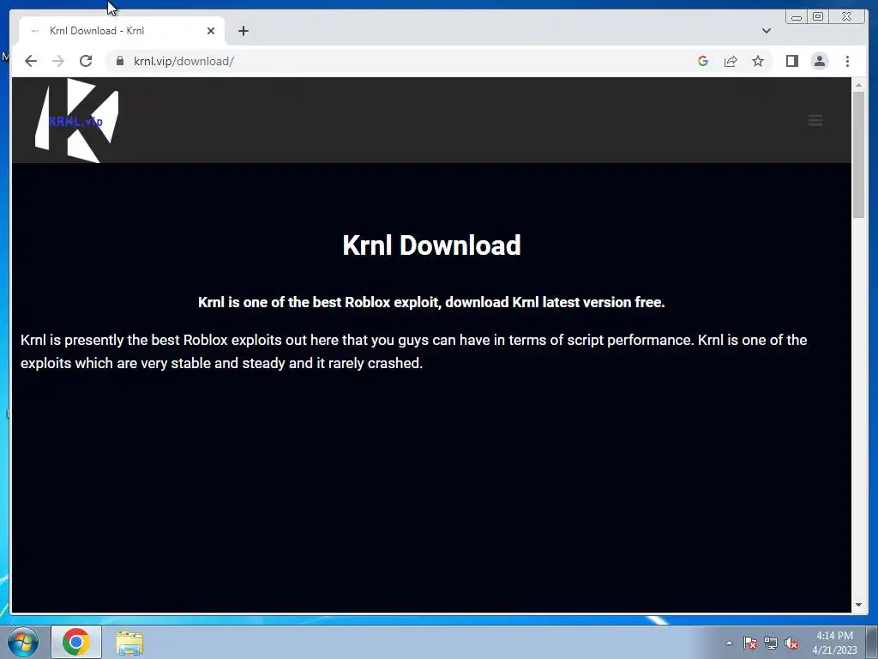
Task: Click the address bar URL krnl.vip/download/
Action: pos(183,61)
